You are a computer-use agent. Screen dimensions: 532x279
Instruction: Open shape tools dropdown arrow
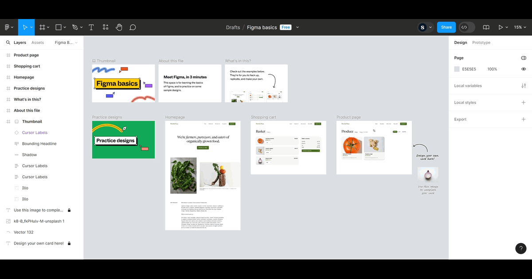click(x=65, y=27)
